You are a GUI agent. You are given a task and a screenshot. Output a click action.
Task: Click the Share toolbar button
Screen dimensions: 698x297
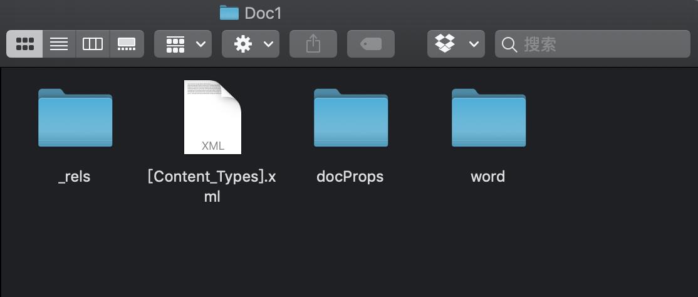pos(313,44)
